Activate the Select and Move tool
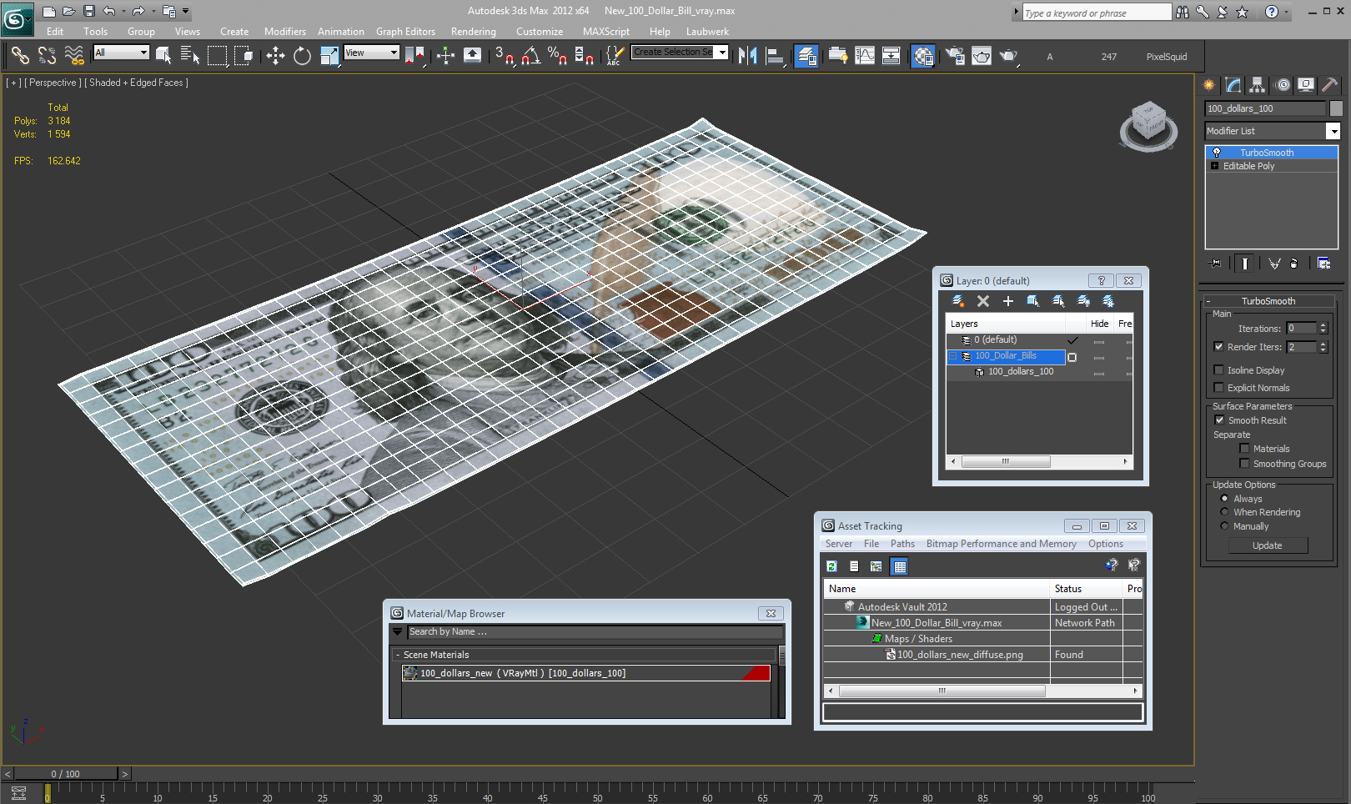The width and height of the screenshot is (1351, 804). coord(275,56)
